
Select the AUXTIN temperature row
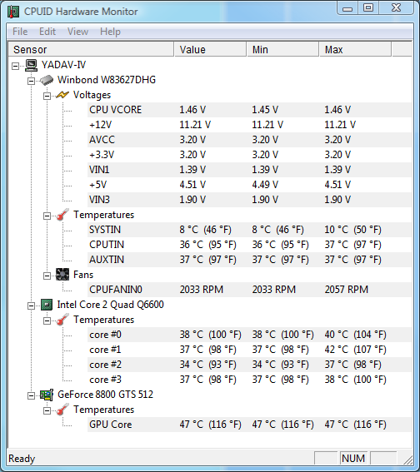(249, 260)
